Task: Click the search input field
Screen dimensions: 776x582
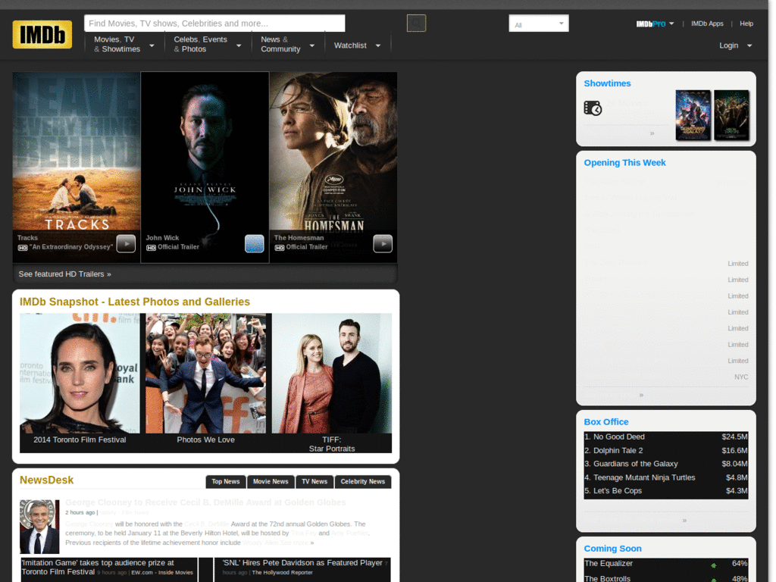Action: [214, 23]
